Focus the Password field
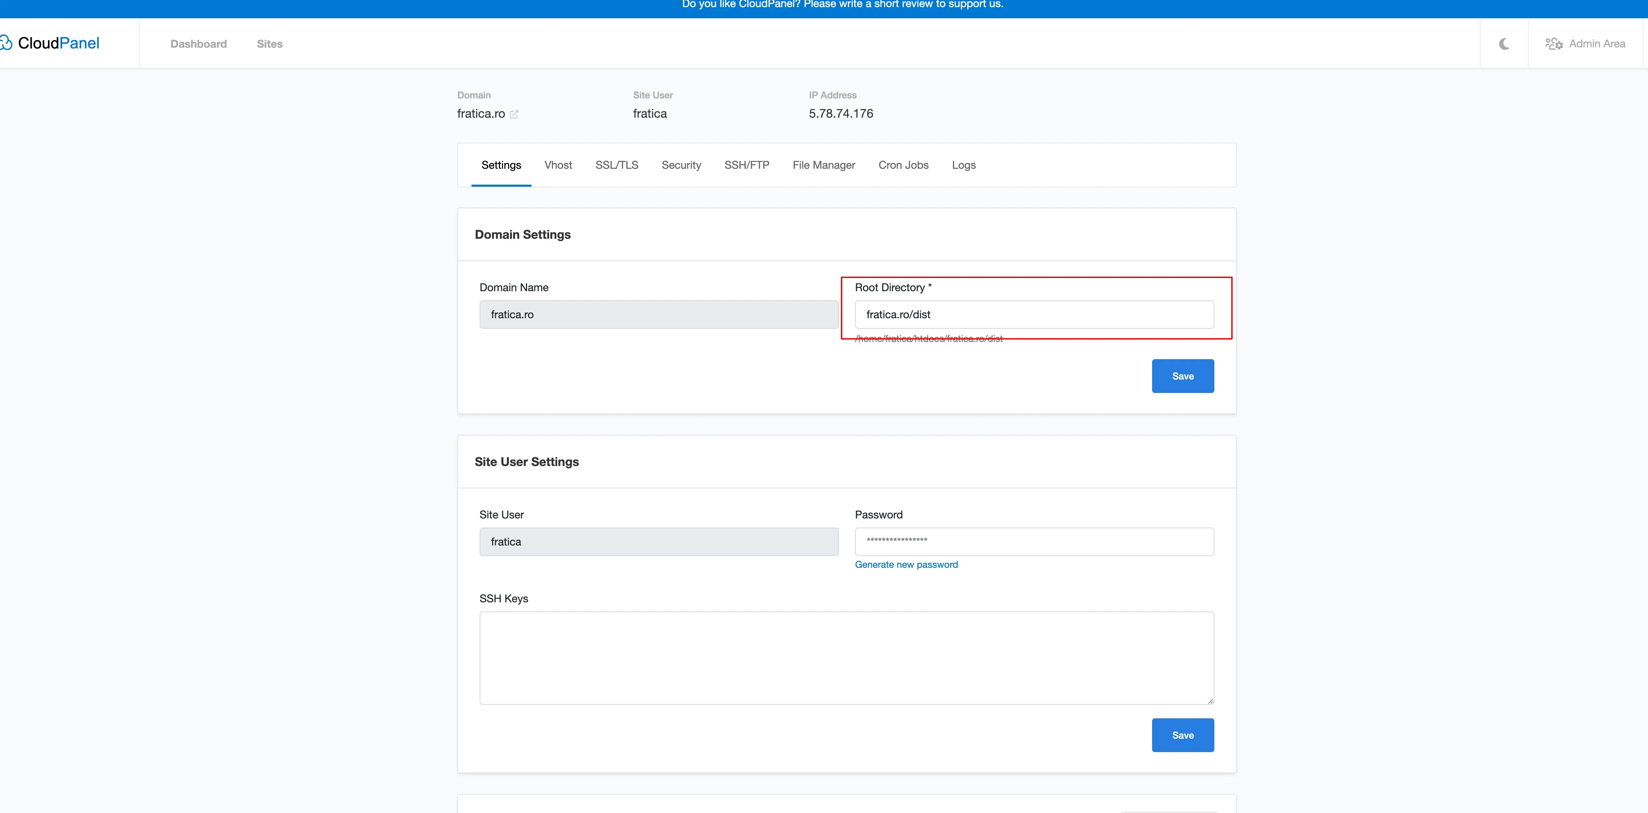Image resolution: width=1648 pixels, height=813 pixels. pyautogui.click(x=1034, y=542)
